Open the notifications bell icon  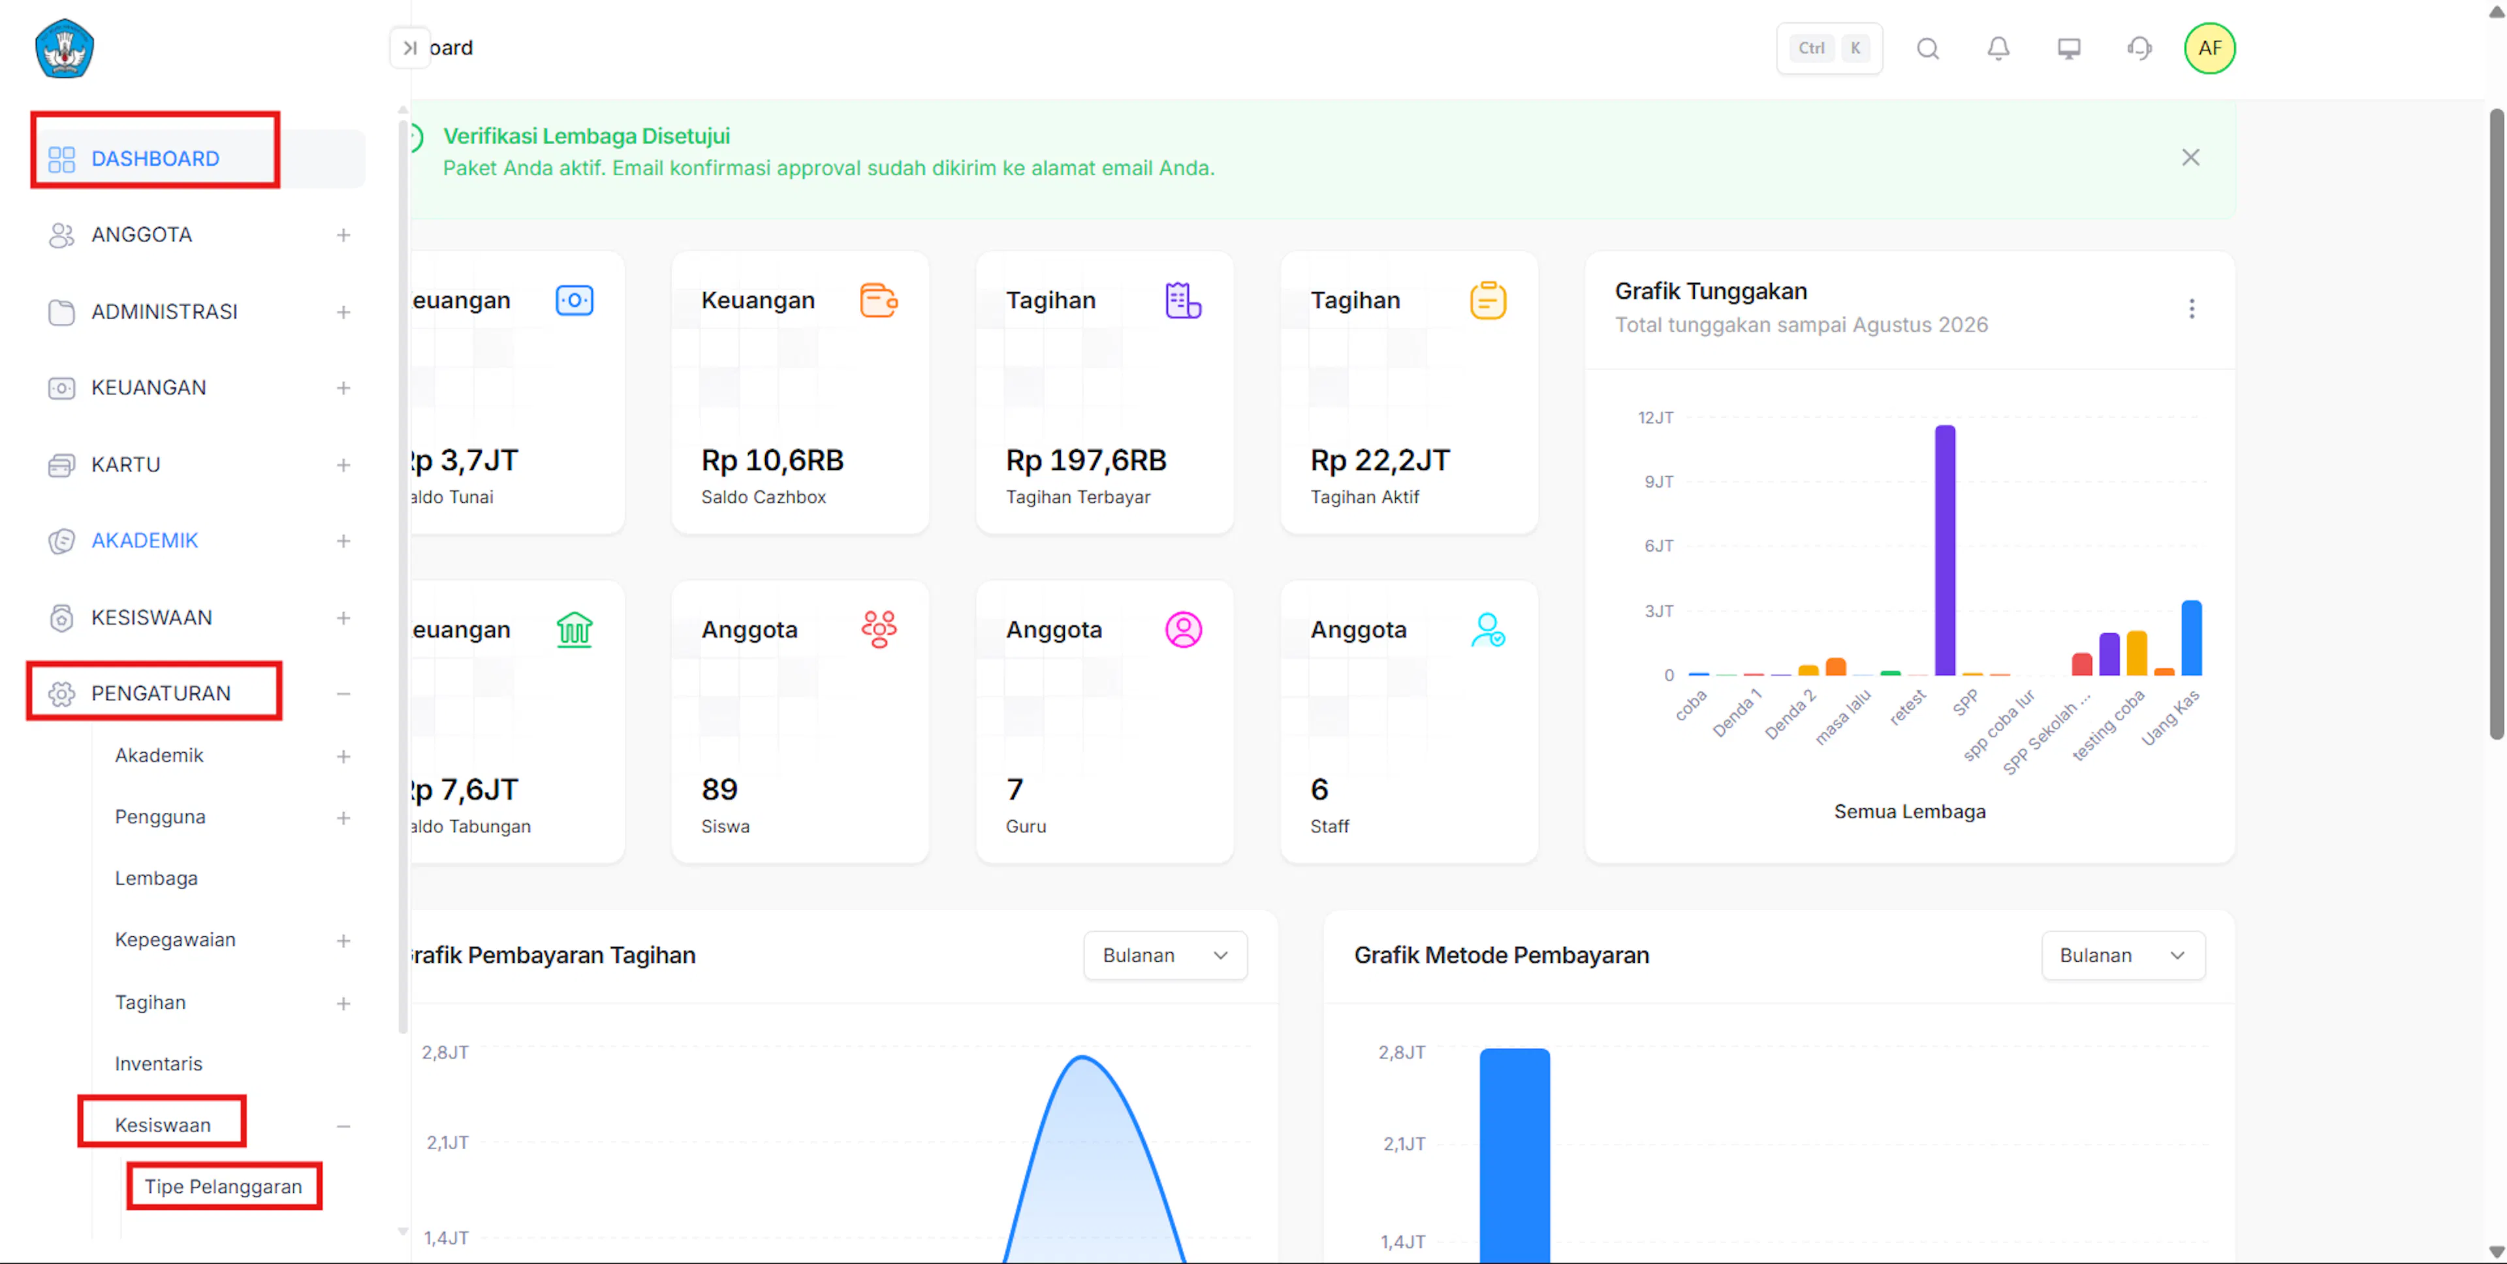tap(1998, 49)
